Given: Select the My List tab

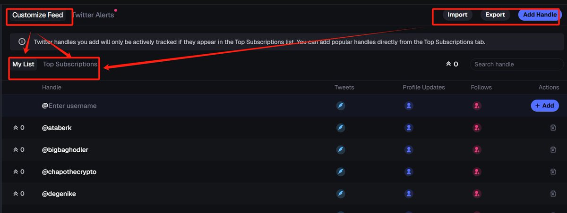Looking at the screenshot, I should (23, 64).
